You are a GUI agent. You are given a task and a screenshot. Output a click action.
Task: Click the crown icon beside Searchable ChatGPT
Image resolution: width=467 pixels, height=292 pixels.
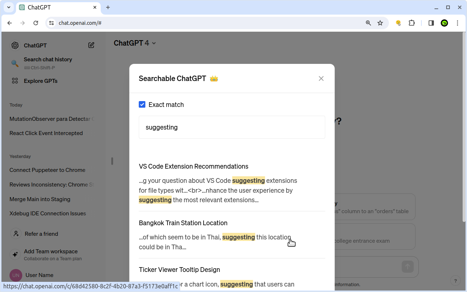pyautogui.click(x=214, y=78)
